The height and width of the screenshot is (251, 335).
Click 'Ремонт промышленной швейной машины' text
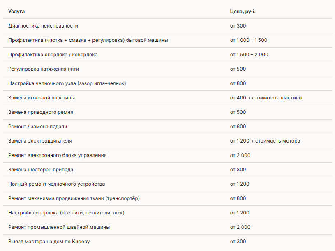pos(59,227)
